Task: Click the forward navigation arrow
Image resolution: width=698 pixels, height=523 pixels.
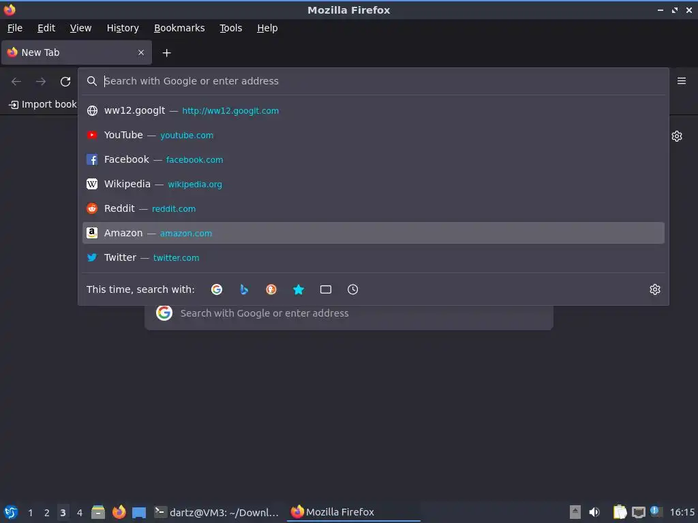Action: (x=41, y=82)
